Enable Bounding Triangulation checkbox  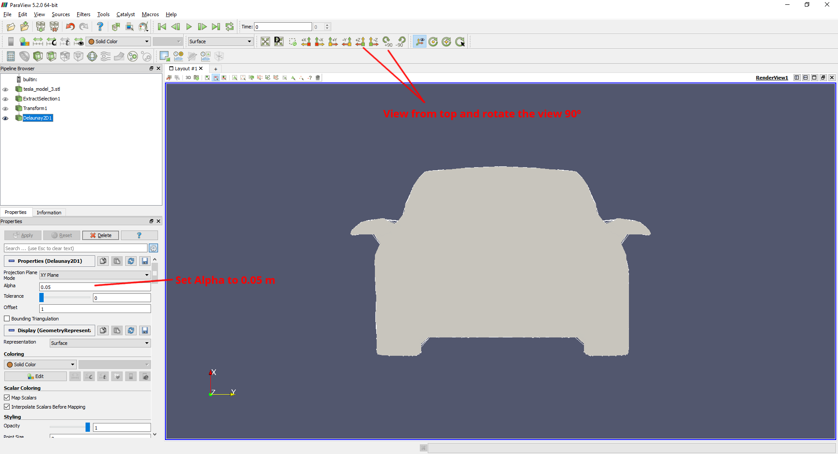coord(7,319)
